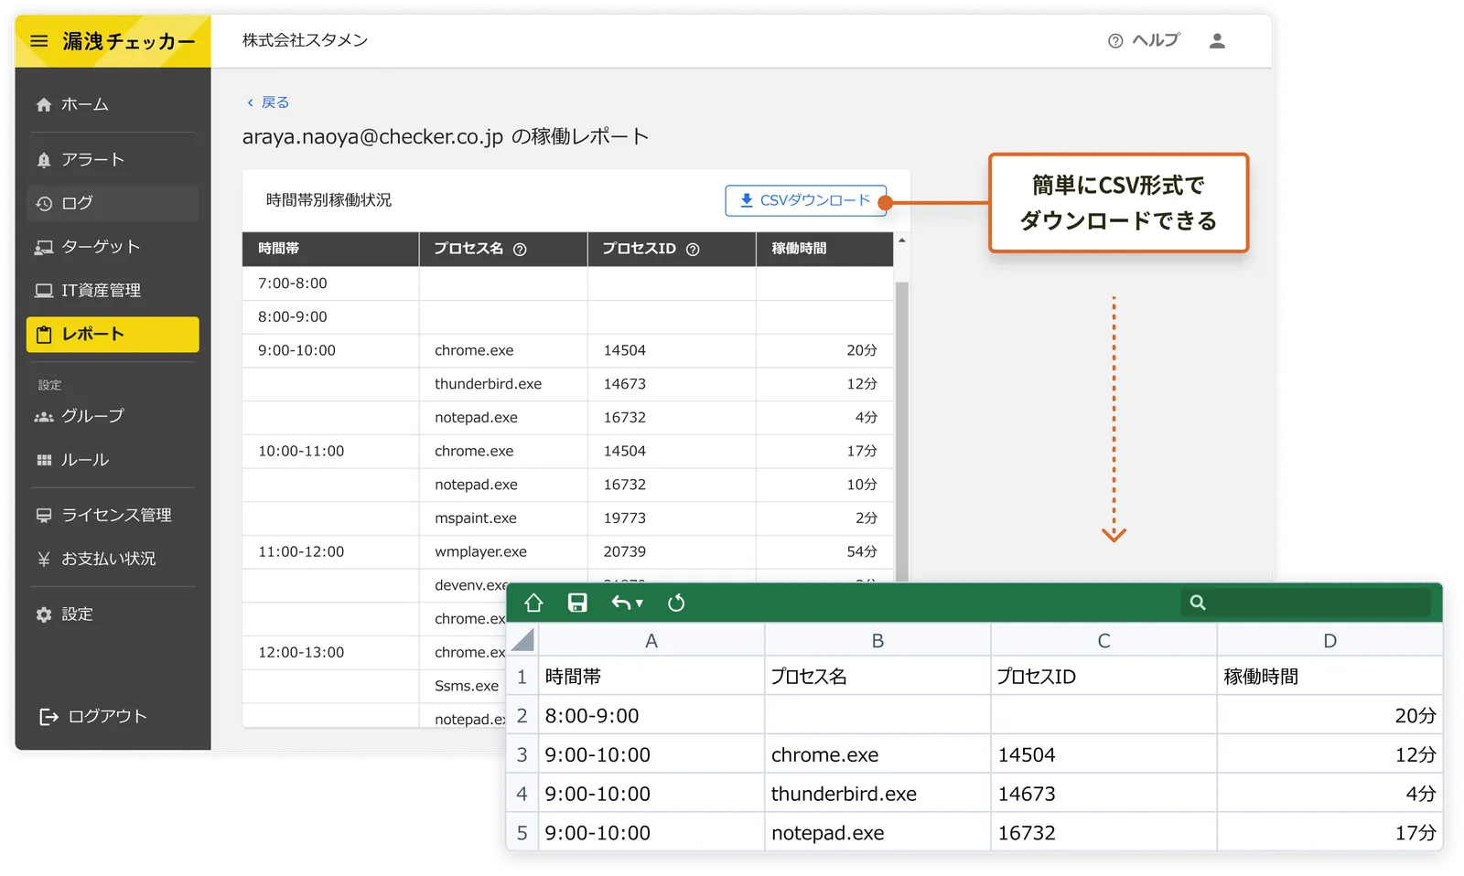
Task: Click the spreadsheet search magnifier icon
Action: pyautogui.click(x=1198, y=603)
